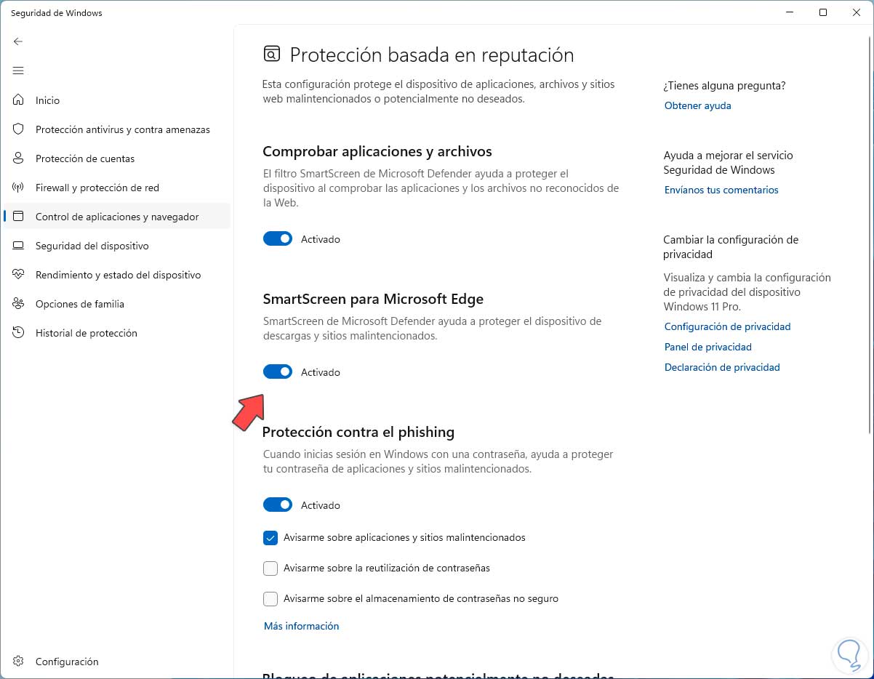Disable Comprobar aplicaciones y archivos toggle

click(278, 239)
